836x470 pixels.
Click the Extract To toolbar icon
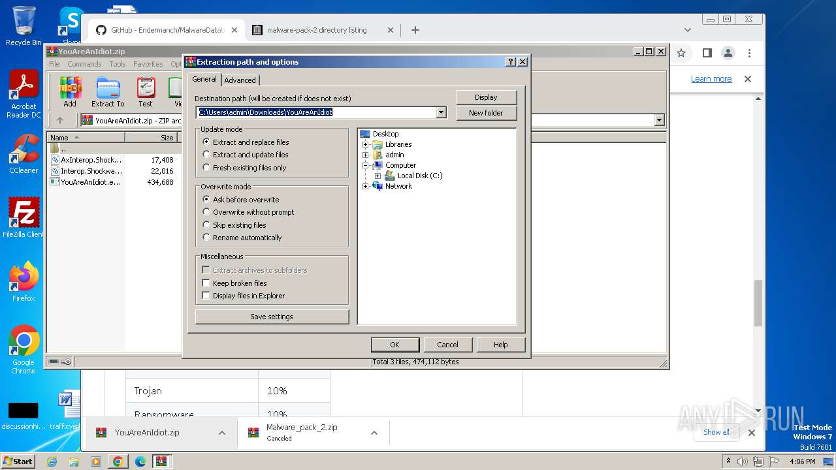click(108, 92)
